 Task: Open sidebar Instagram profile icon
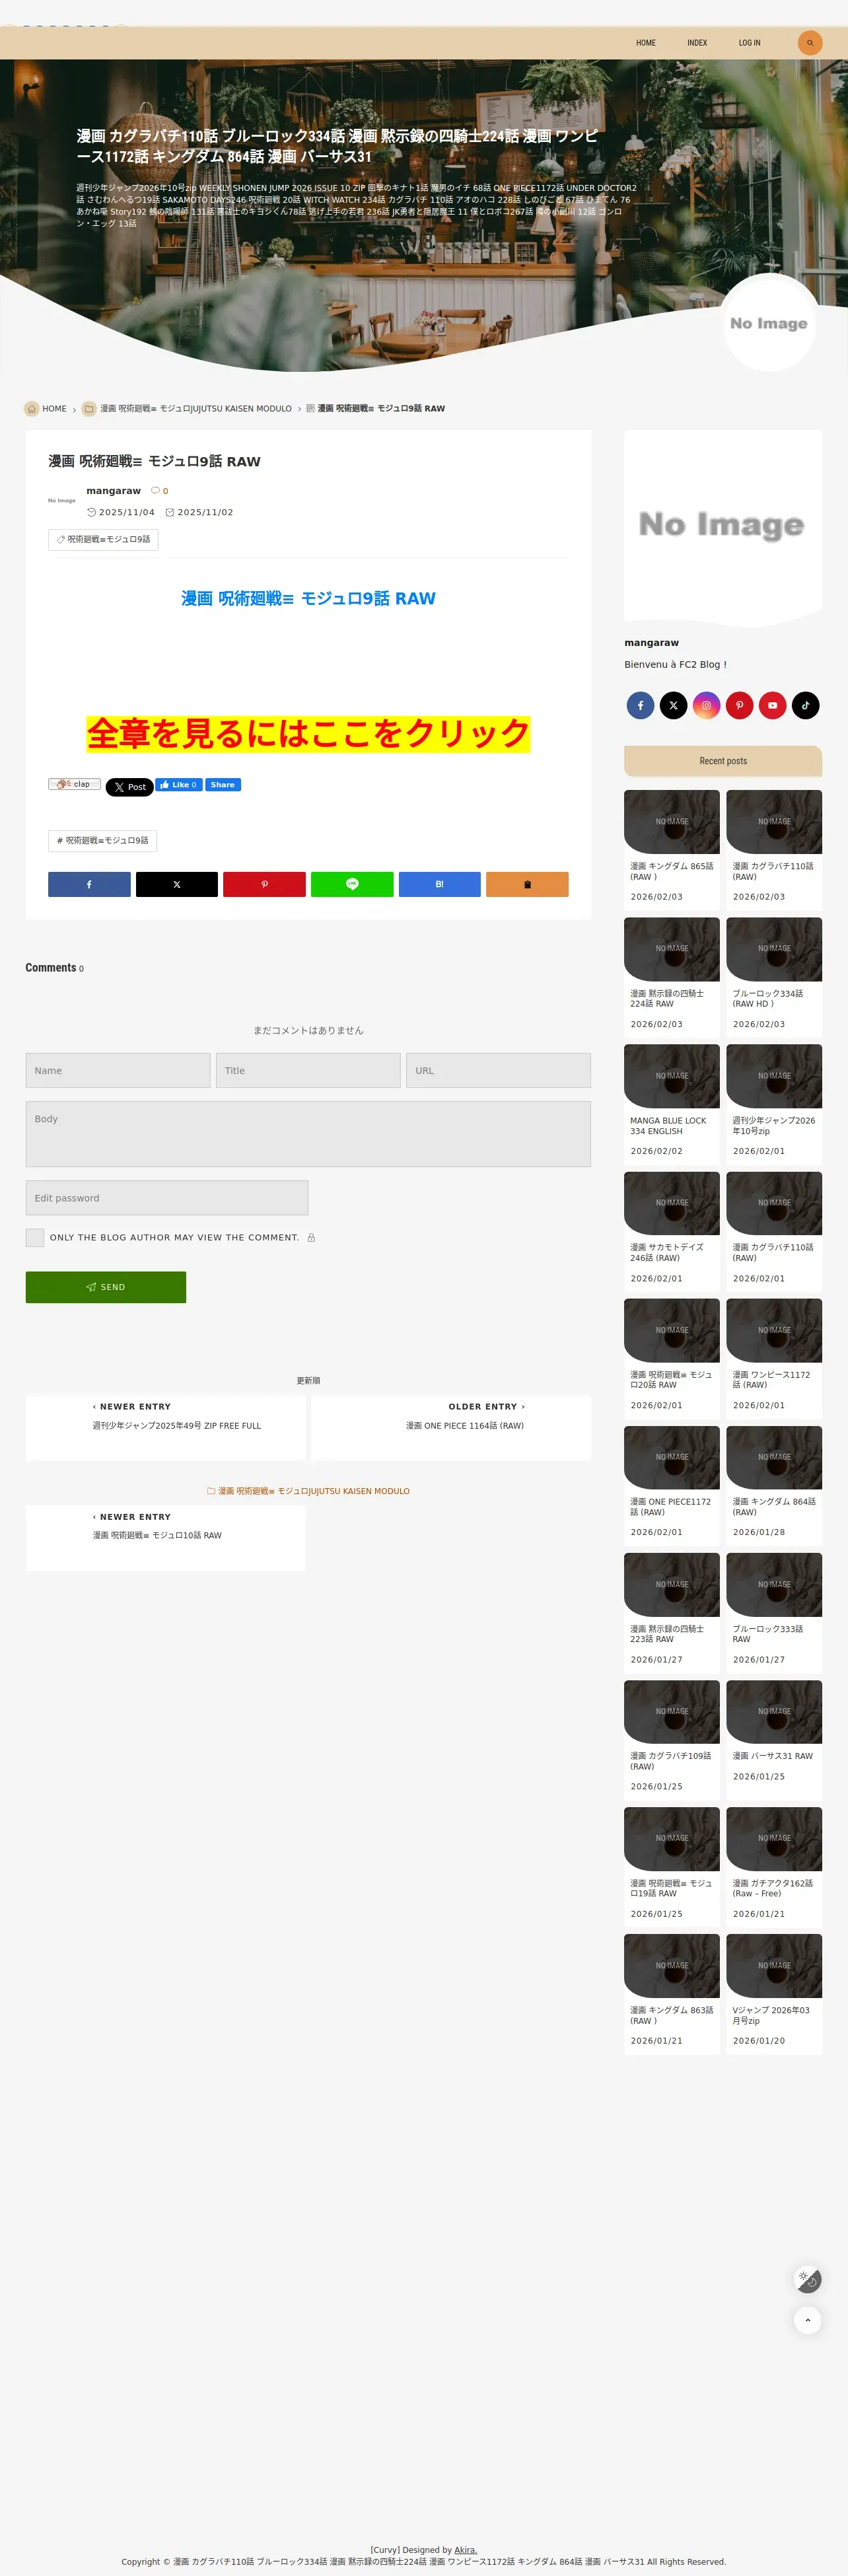[707, 705]
